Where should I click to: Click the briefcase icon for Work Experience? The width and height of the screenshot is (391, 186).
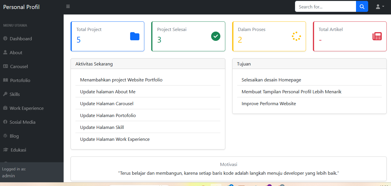[x=5, y=108]
